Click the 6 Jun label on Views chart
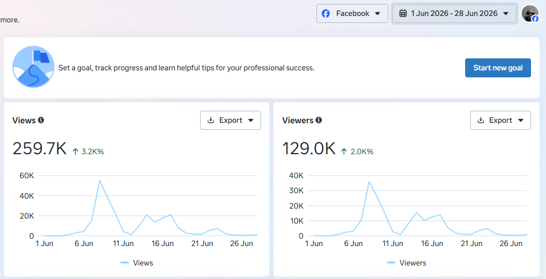The height and width of the screenshot is (279, 546). [84, 244]
